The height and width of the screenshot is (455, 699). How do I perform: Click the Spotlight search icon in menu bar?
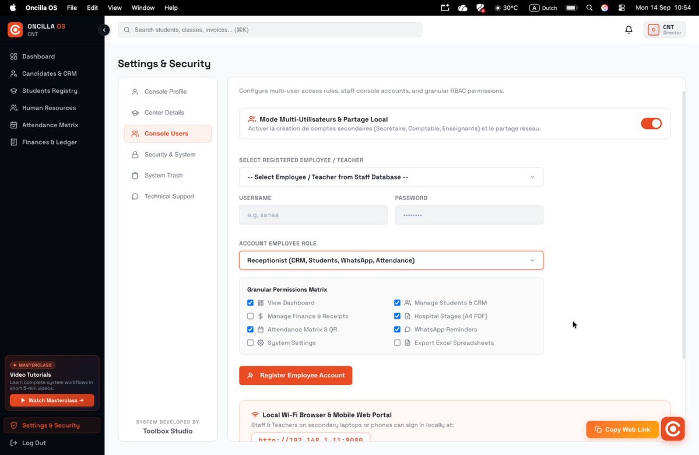[589, 8]
